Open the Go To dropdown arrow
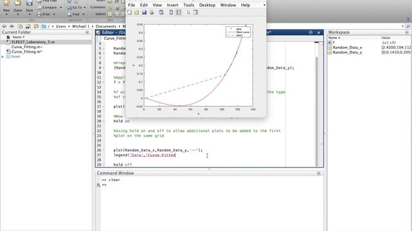This screenshot has height=231, width=412. point(84,7)
